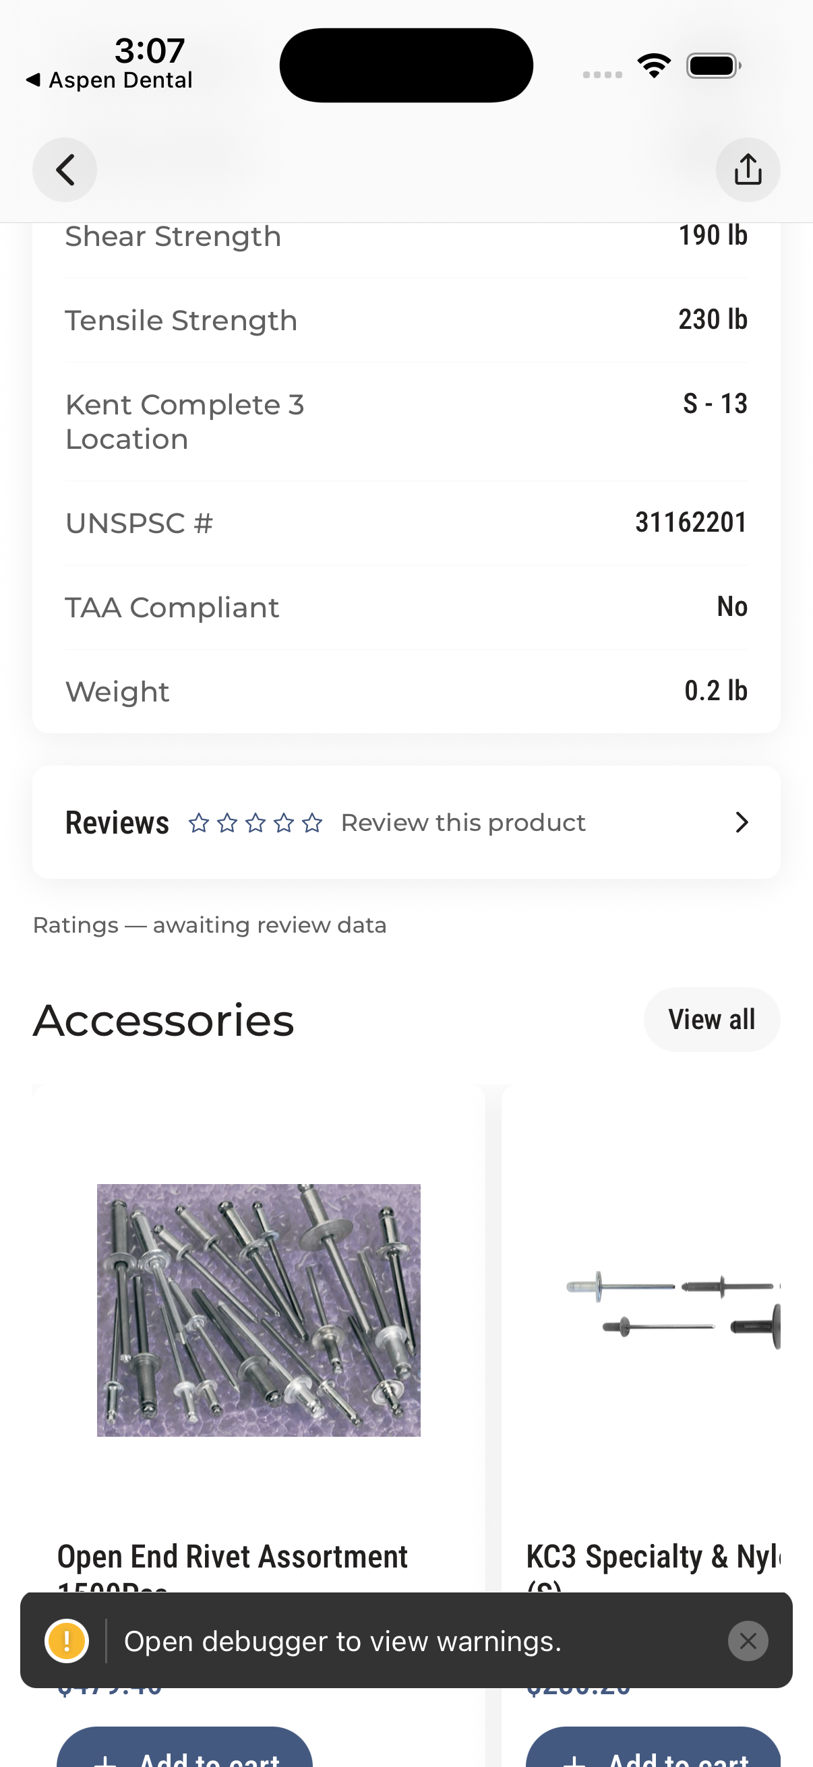This screenshot has width=813, height=1767.
Task: Select the third review star
Action: point(255,822)
